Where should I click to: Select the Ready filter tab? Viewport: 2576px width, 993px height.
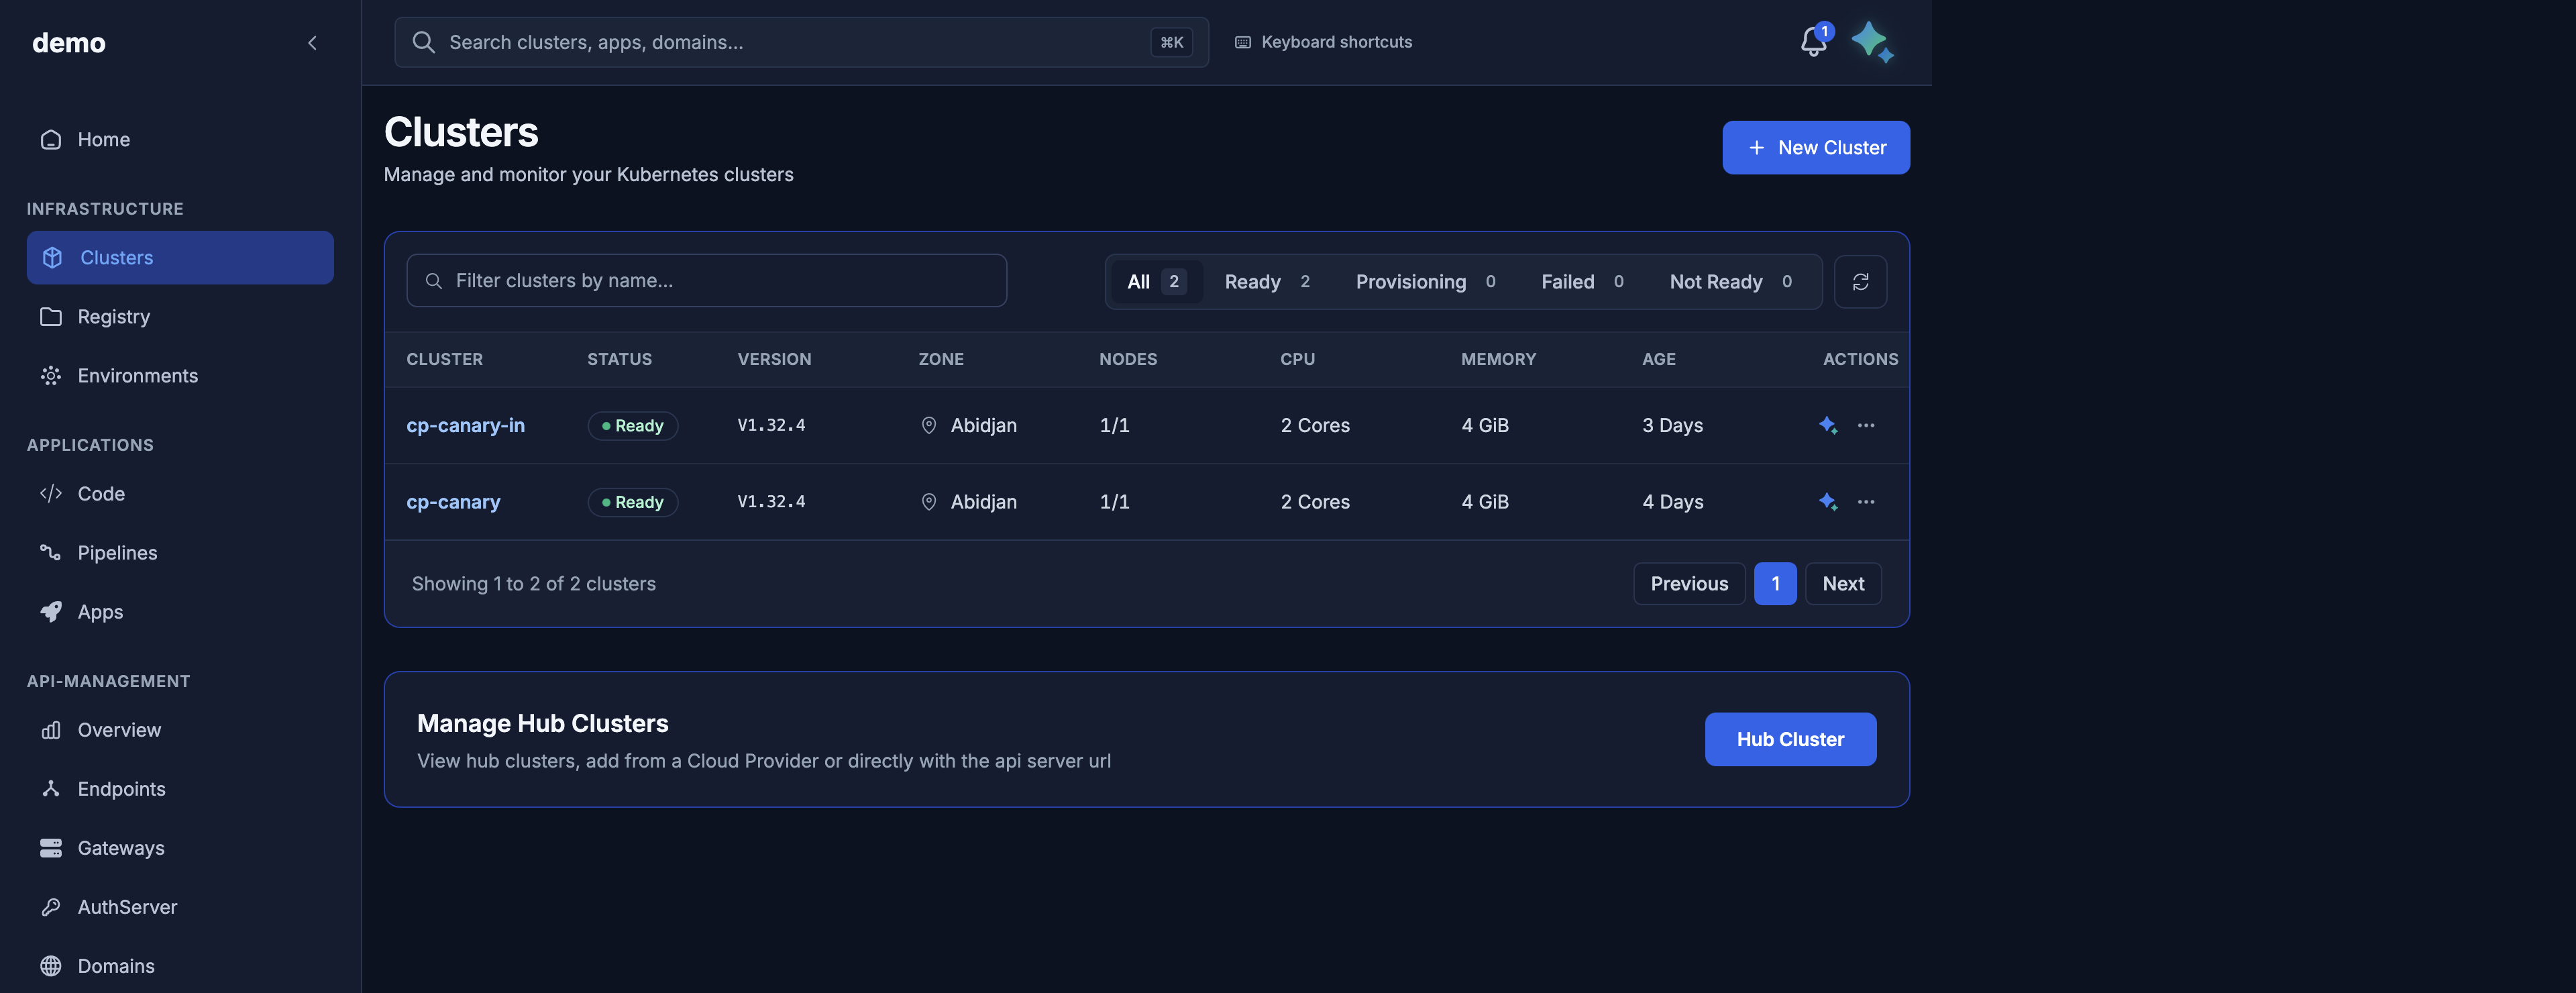[x=1267, y=281]
